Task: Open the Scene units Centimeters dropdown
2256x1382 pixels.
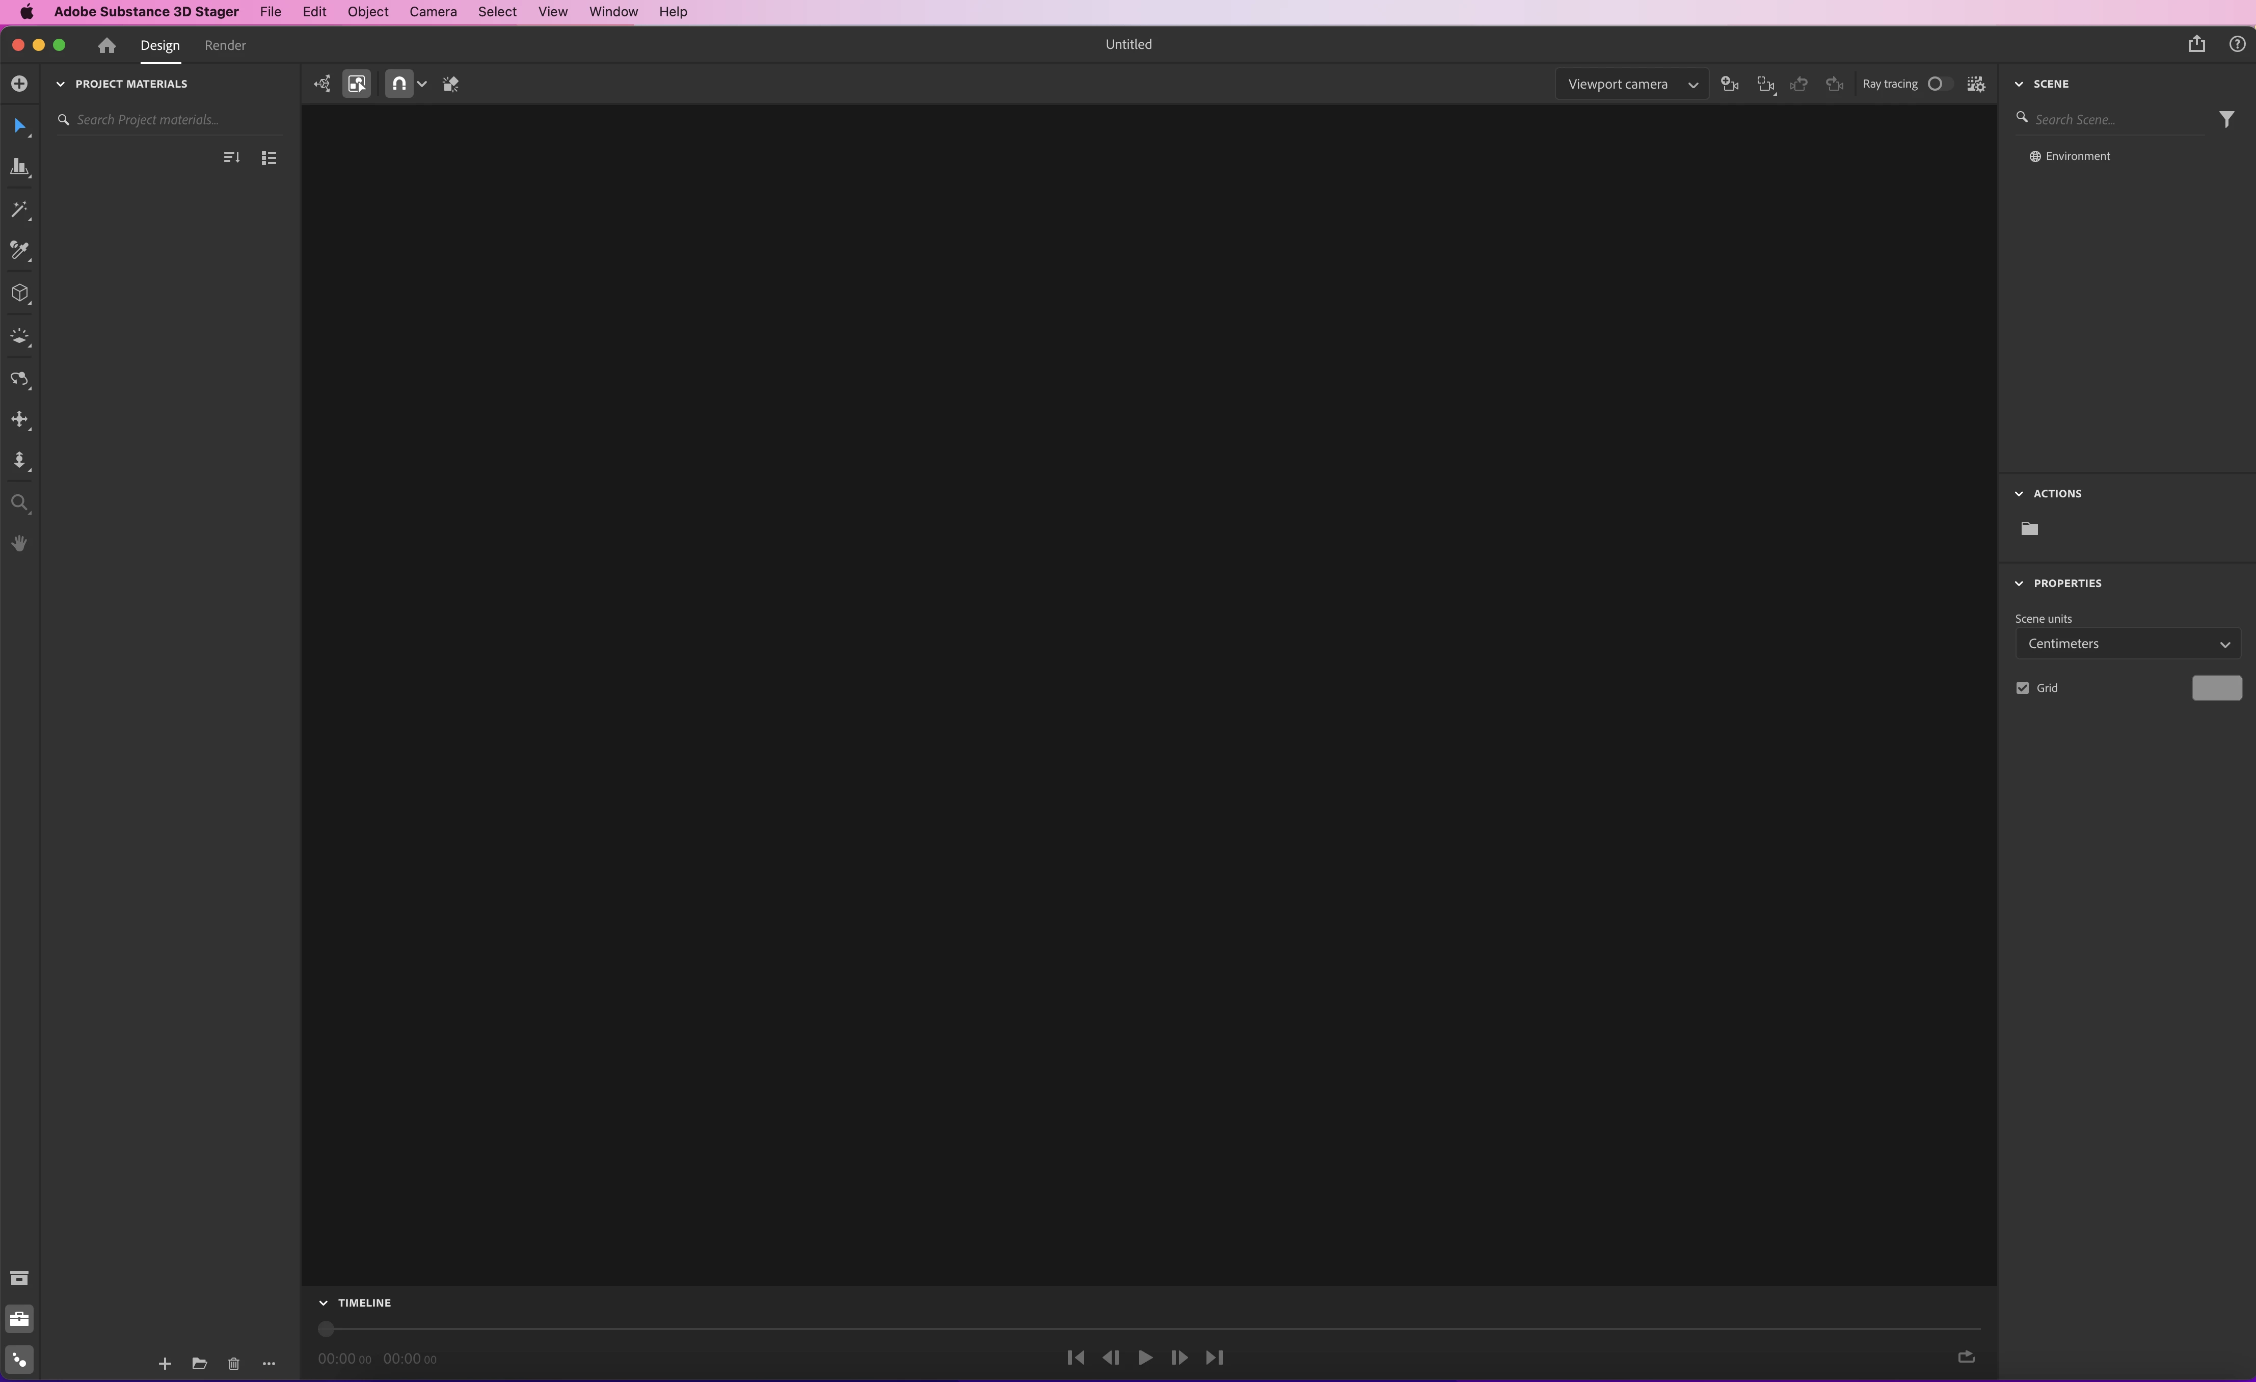Action: 2127,644
